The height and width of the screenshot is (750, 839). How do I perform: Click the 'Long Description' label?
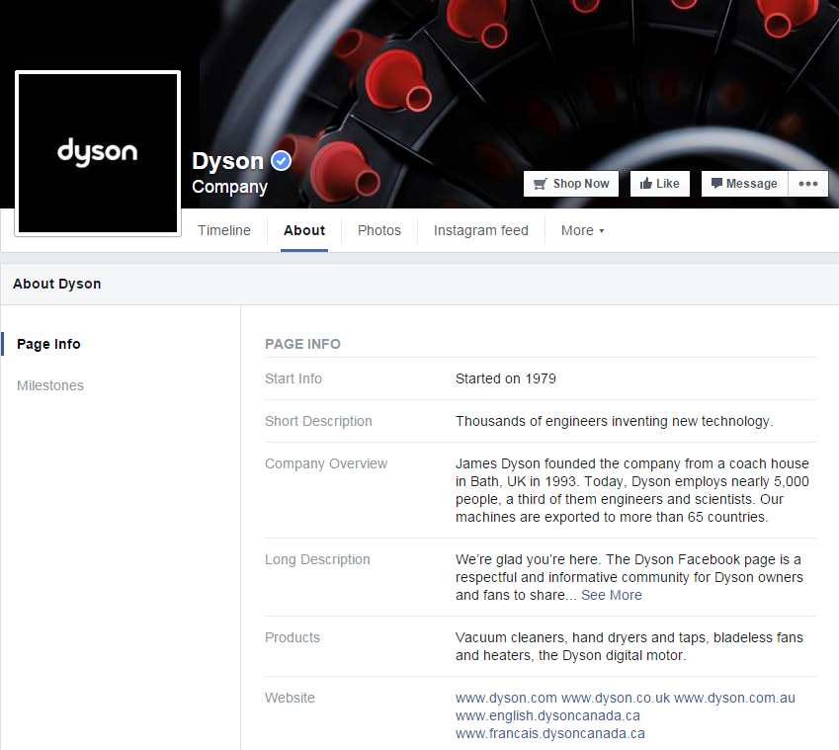(x=317, y=559)
